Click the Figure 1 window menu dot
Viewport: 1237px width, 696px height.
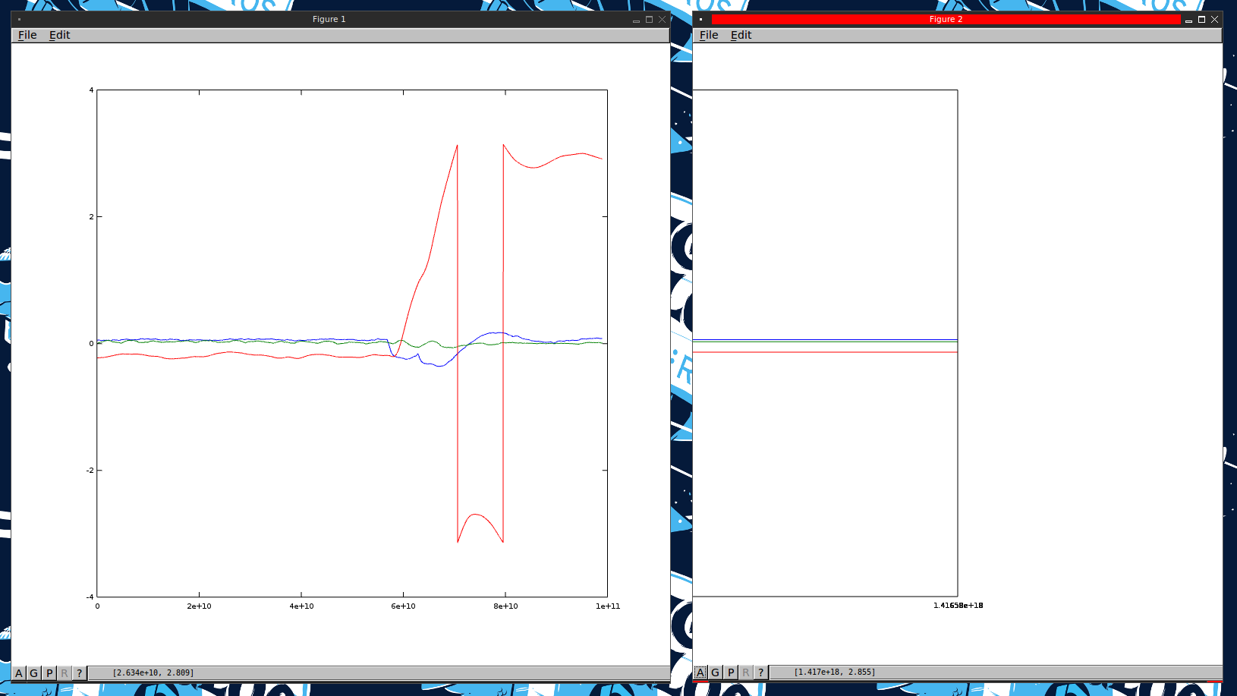(x=19, y=19)
